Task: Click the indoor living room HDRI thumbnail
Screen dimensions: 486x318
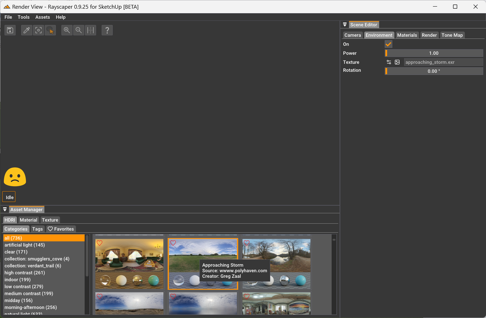Action: 129,264
